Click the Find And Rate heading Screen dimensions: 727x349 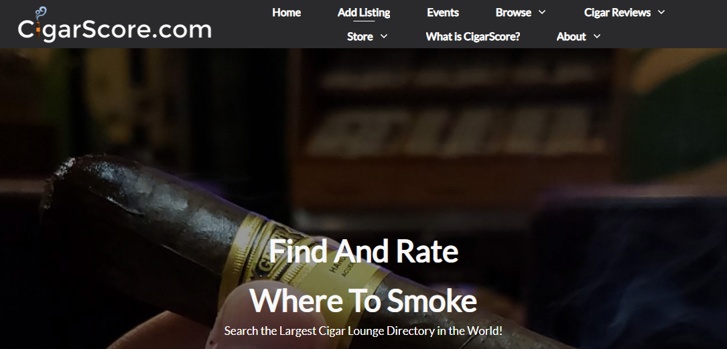[x=363, y=251]
